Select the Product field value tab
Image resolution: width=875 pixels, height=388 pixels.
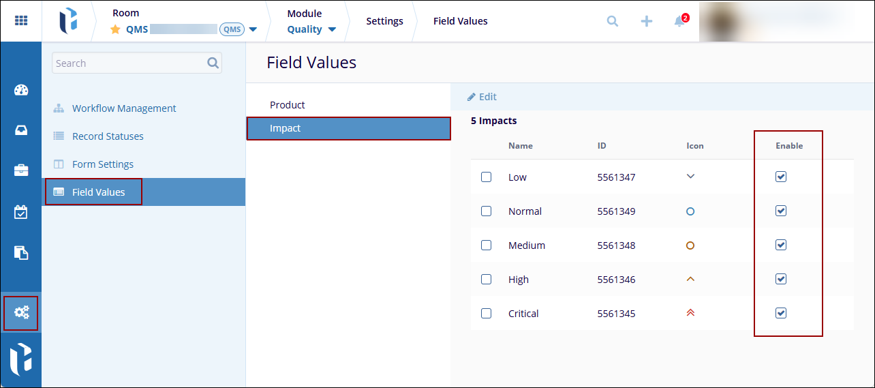tap(288, 105)
